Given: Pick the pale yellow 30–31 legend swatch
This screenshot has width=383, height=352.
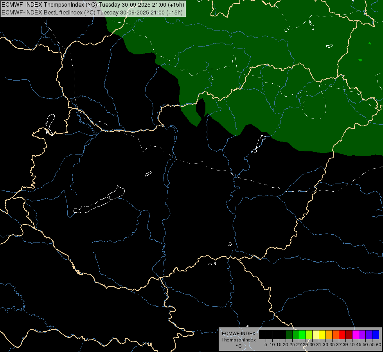Looking at the screenshot, I should click(x=316, y=334).
